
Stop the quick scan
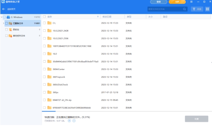[69, 120]
